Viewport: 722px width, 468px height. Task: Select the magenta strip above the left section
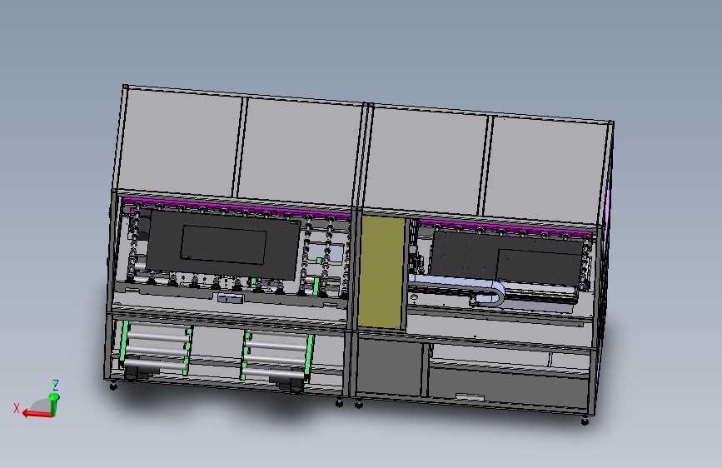coord(237,207)
